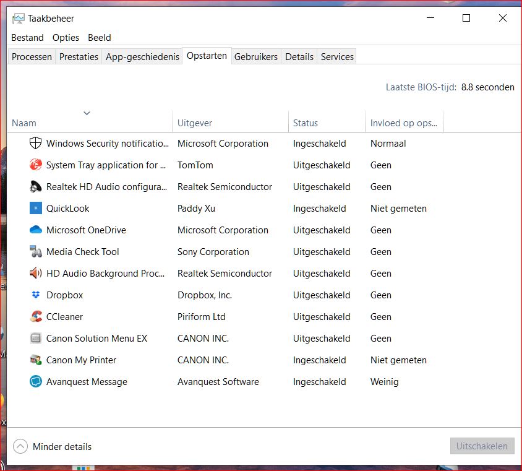Image resolution: width=522 pixels, height=471 pixels.
Task: Click the CCleaner icon
Action: coord(36,317)
